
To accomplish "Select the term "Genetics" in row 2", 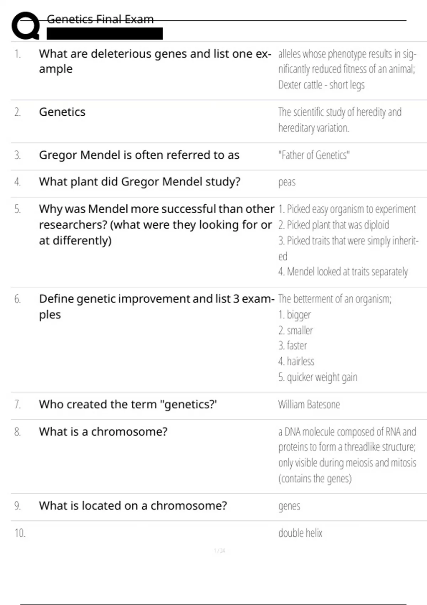I will click(x=62, y=112).
